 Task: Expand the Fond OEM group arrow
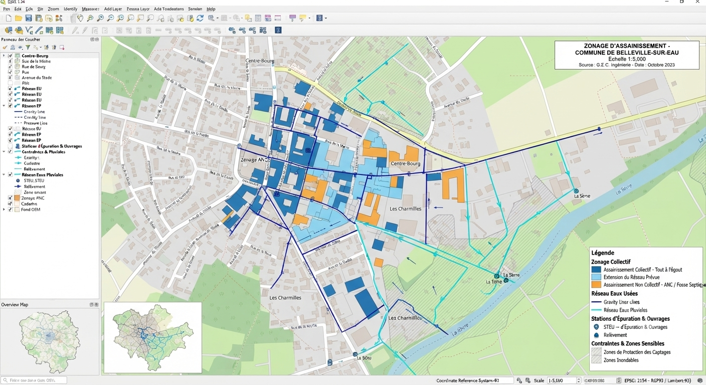(x=4, y=210)
